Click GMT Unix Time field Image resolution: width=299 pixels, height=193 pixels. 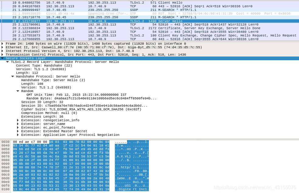[x=77, y=95]
